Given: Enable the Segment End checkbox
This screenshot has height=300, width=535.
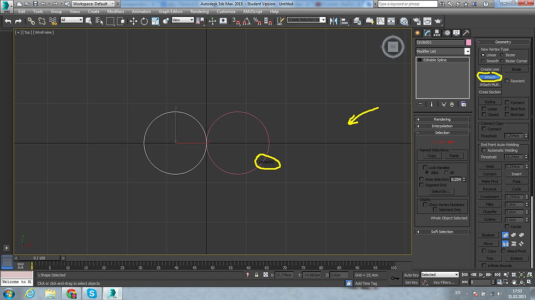Looking at the screenshot, I should point(421,185).
